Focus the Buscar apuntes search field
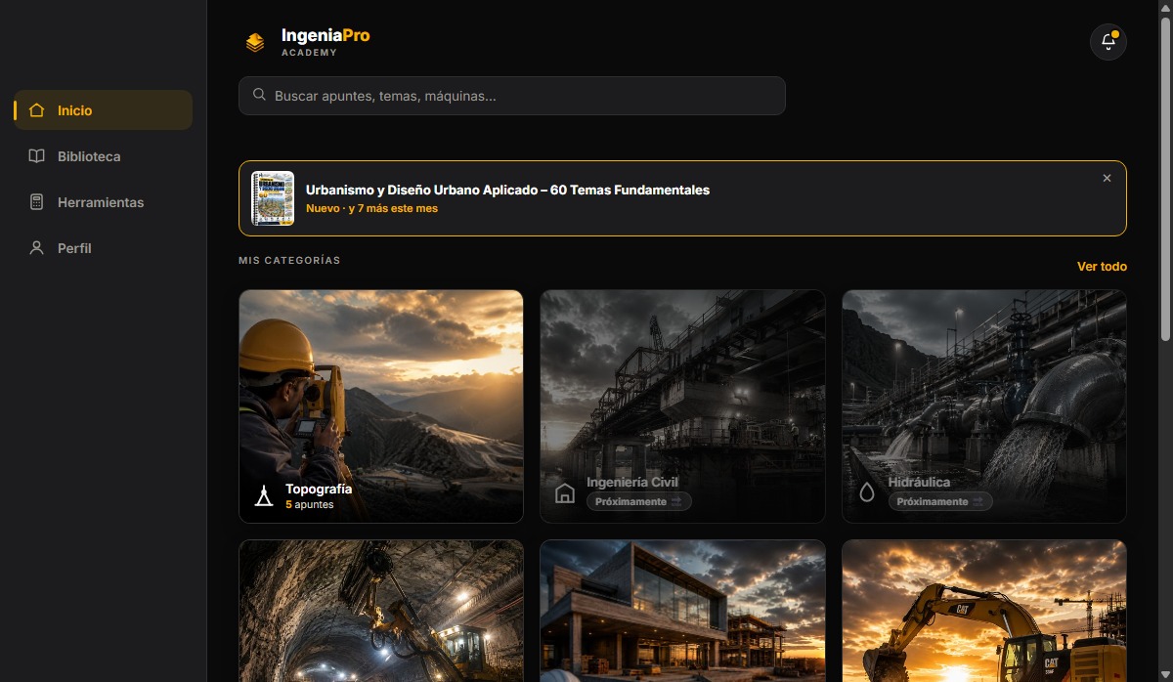 [512, 96]
